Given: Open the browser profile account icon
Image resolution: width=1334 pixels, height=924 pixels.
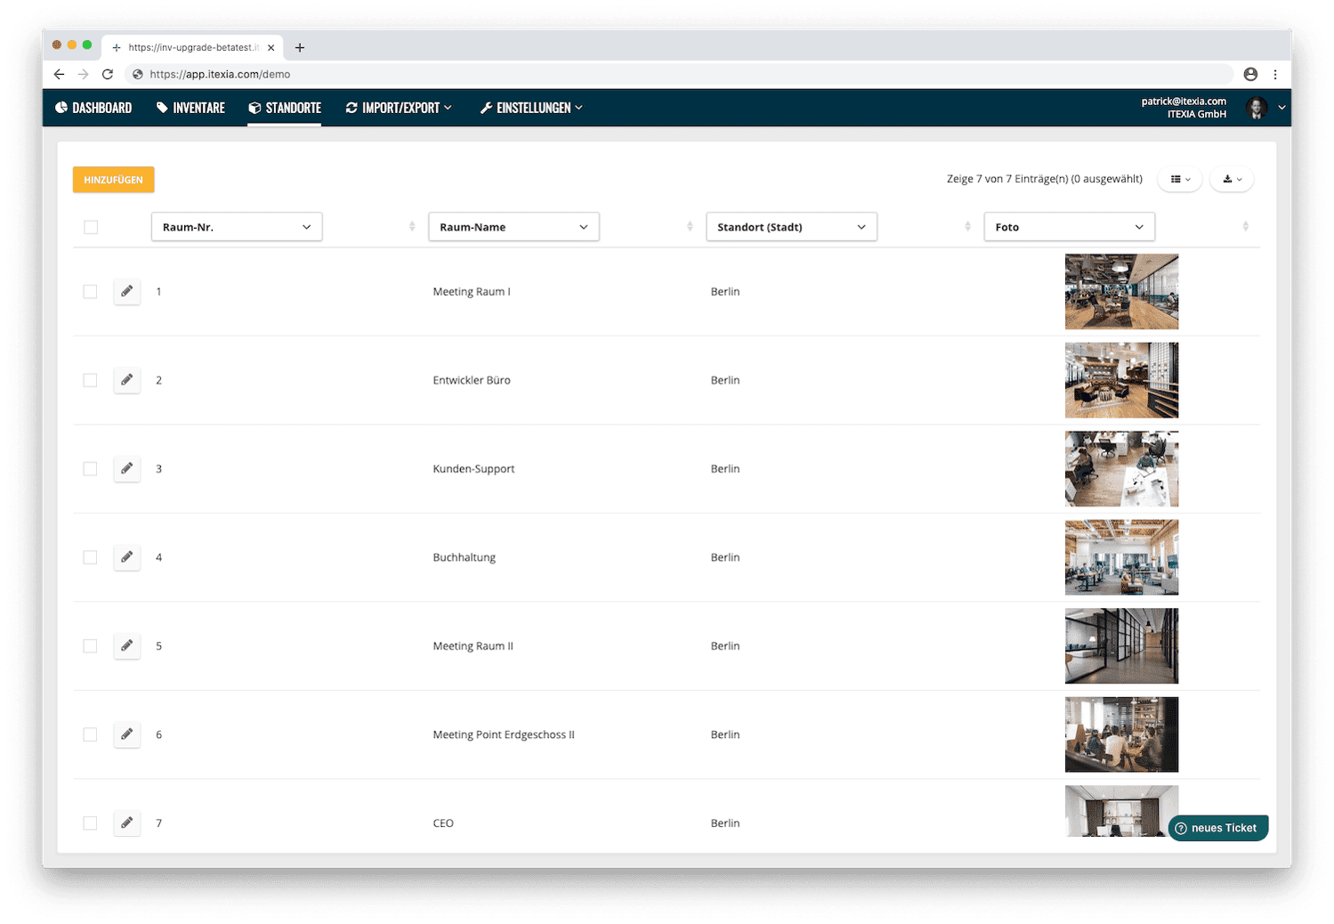Looking at the screenshot, I should click(x=1250, y=75).
